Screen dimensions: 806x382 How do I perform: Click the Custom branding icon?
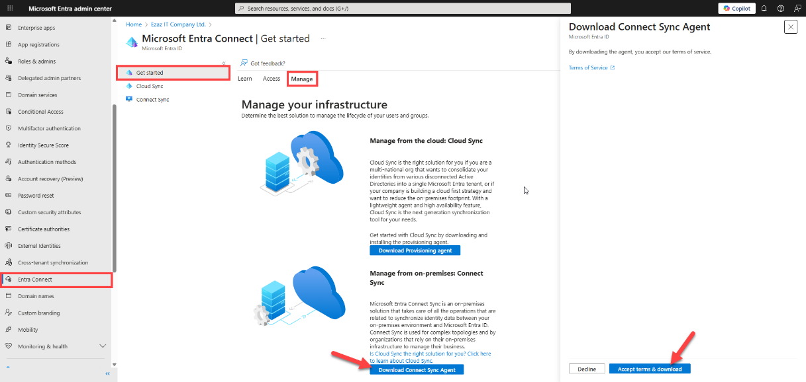click(8, 313)
